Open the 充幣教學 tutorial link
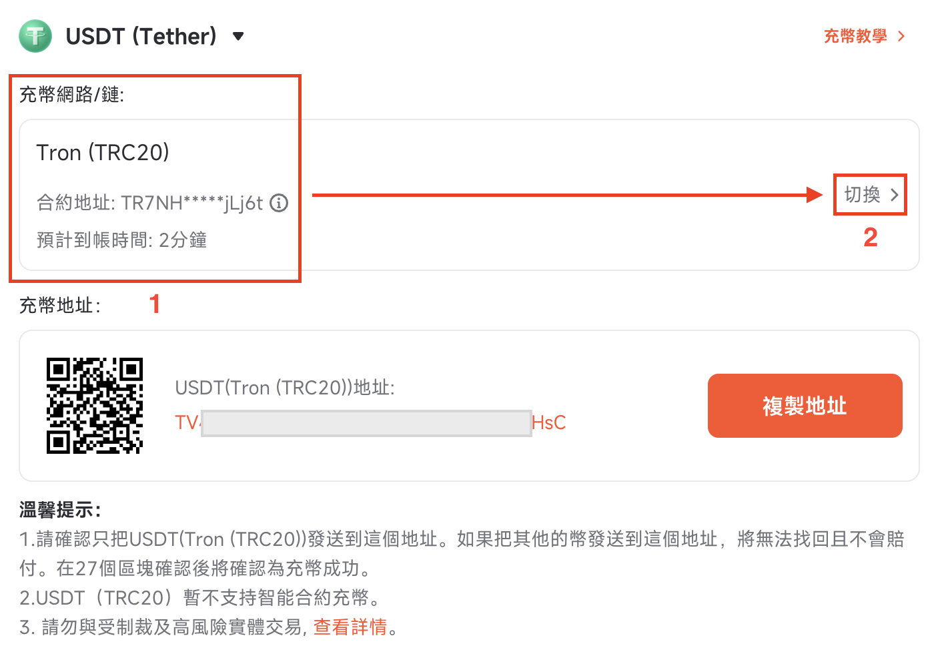 pos(855,36)
